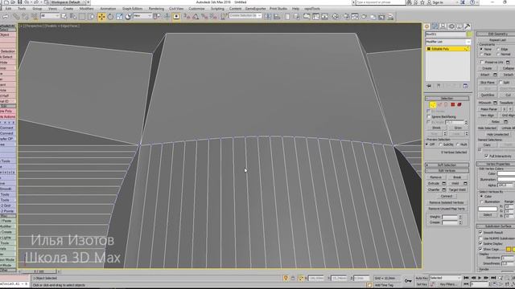This screenshot has height=289, width=515.
Task: Open the Customize menu
Action: (x=196, y=9)
